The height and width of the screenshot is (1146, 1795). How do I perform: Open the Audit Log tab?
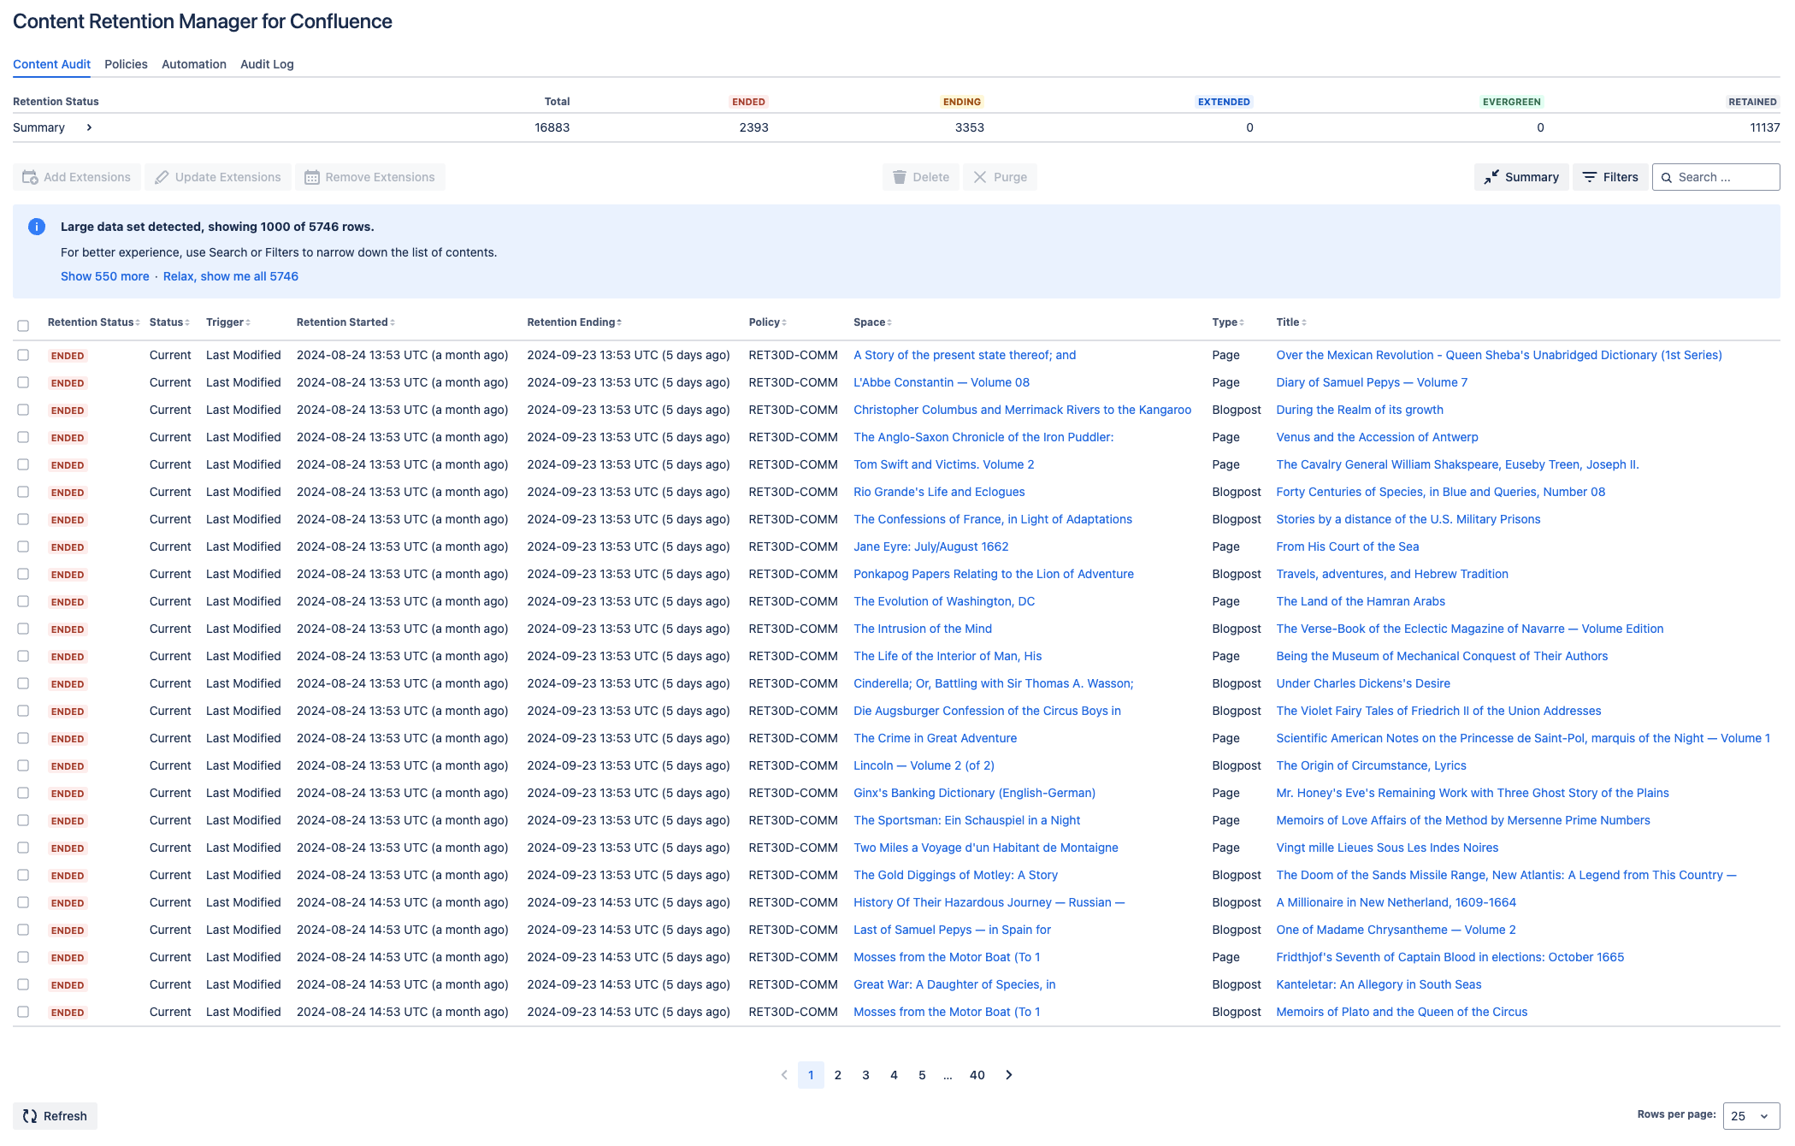(x=267, y=64)
